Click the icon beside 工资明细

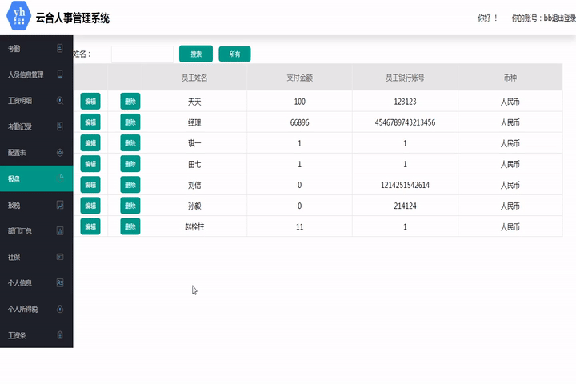[60, 101]
